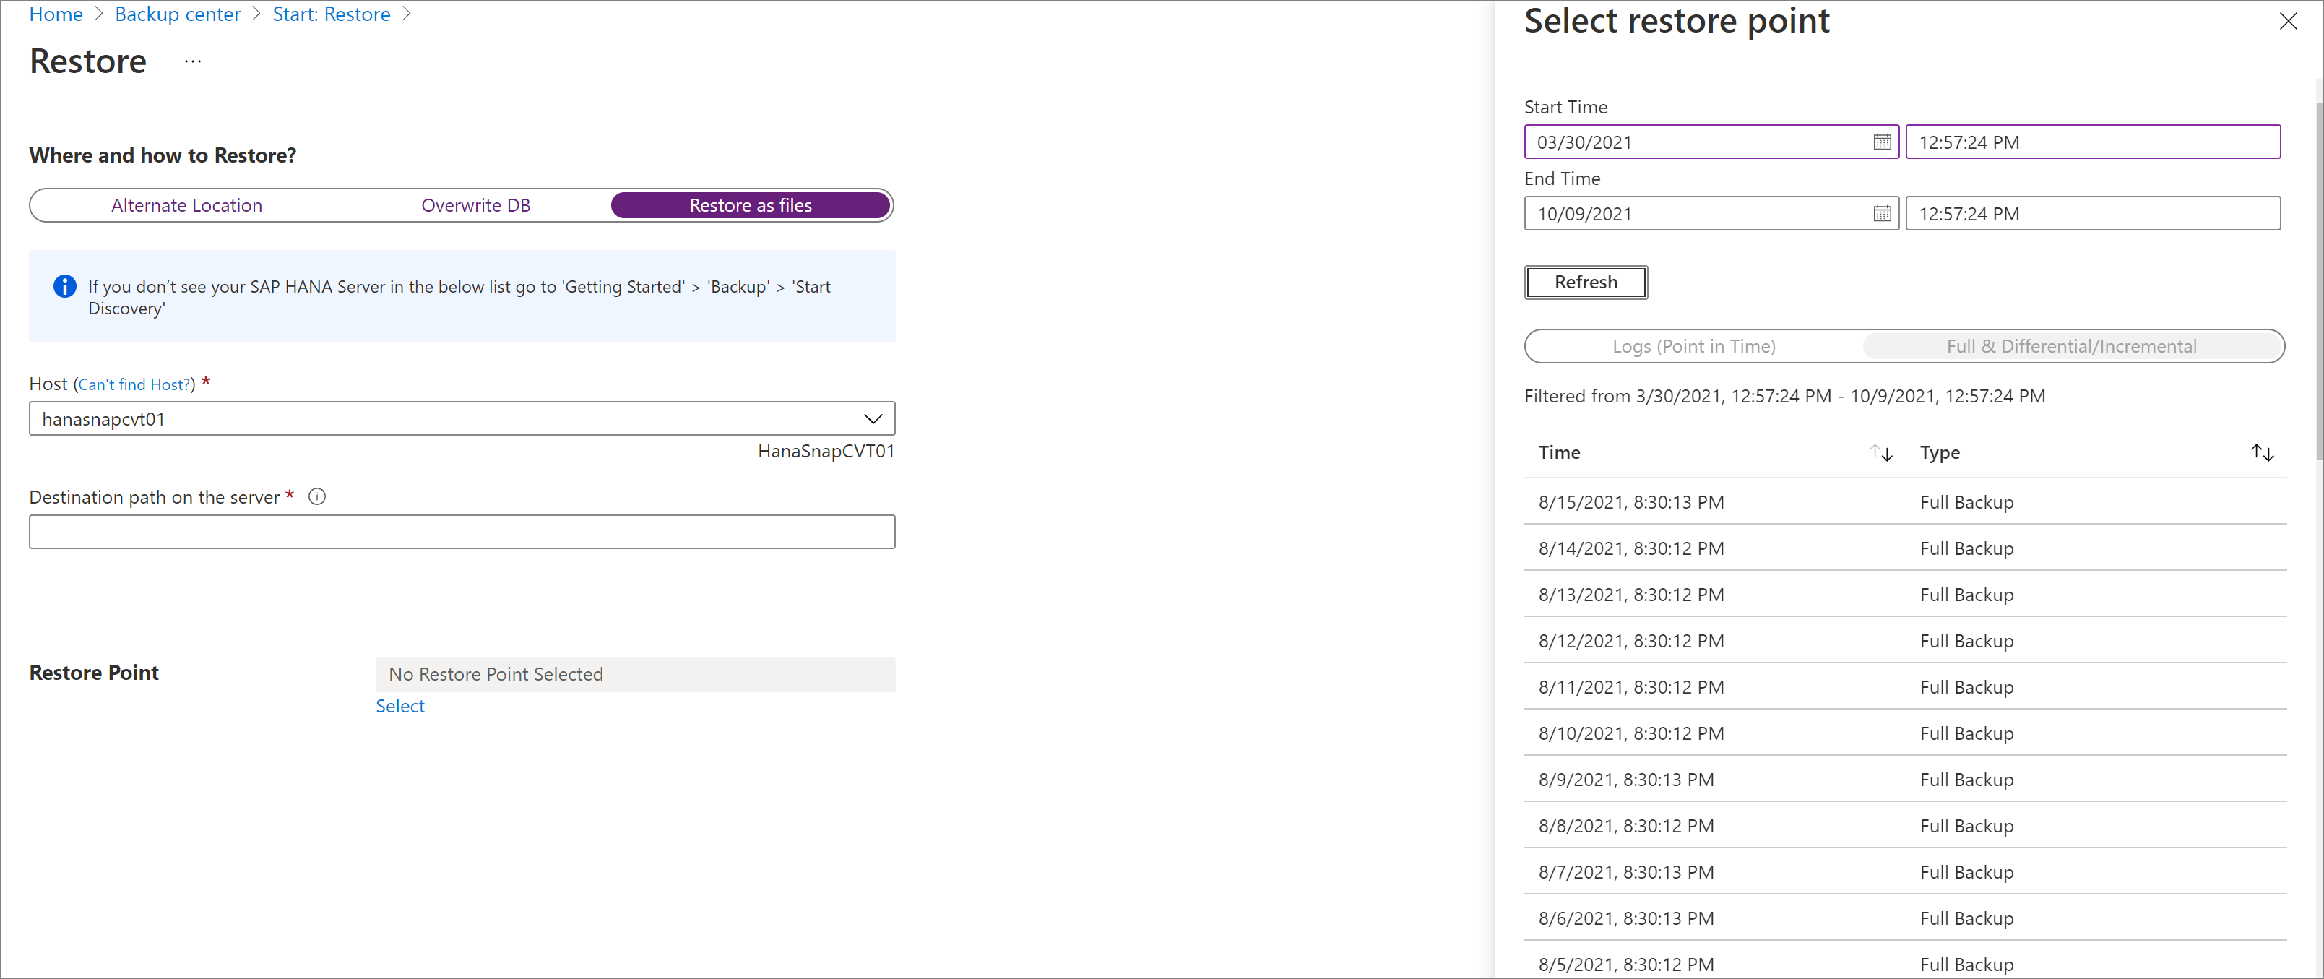Expand the Host dropdown for hanasnapcvt01
The width and height of the screenshot is (2324, 979).
tap(876, 418)
